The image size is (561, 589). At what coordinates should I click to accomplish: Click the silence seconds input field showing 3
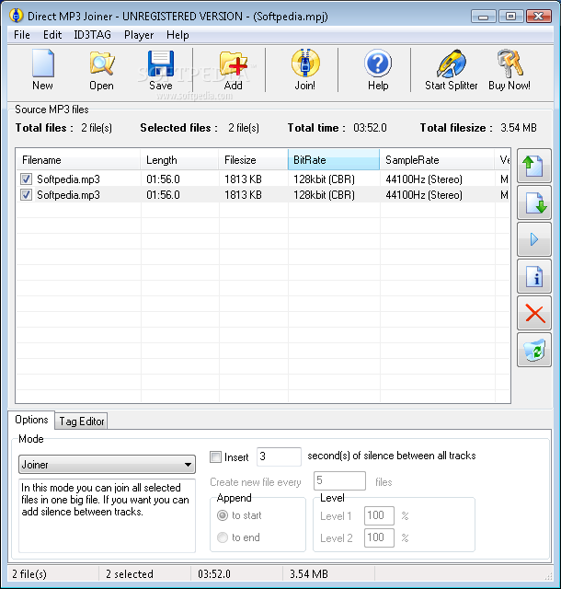[279, 456]
